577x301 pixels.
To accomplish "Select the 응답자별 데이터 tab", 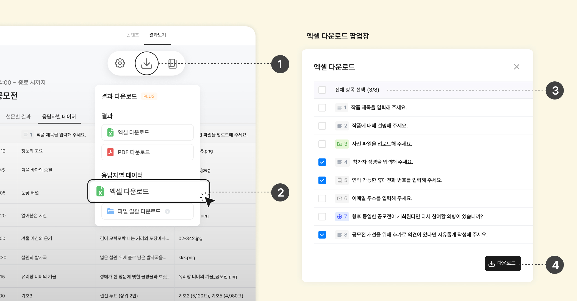I will click(59, 117).
